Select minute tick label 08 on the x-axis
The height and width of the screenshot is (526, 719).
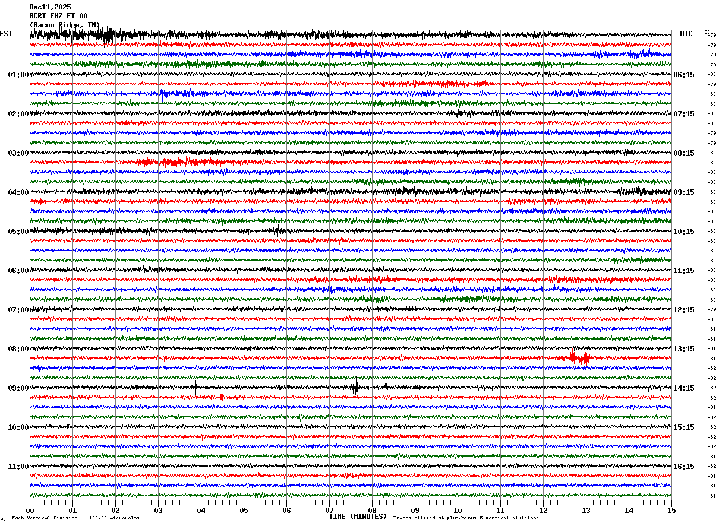pyautogui.click(x=372, y=510)
